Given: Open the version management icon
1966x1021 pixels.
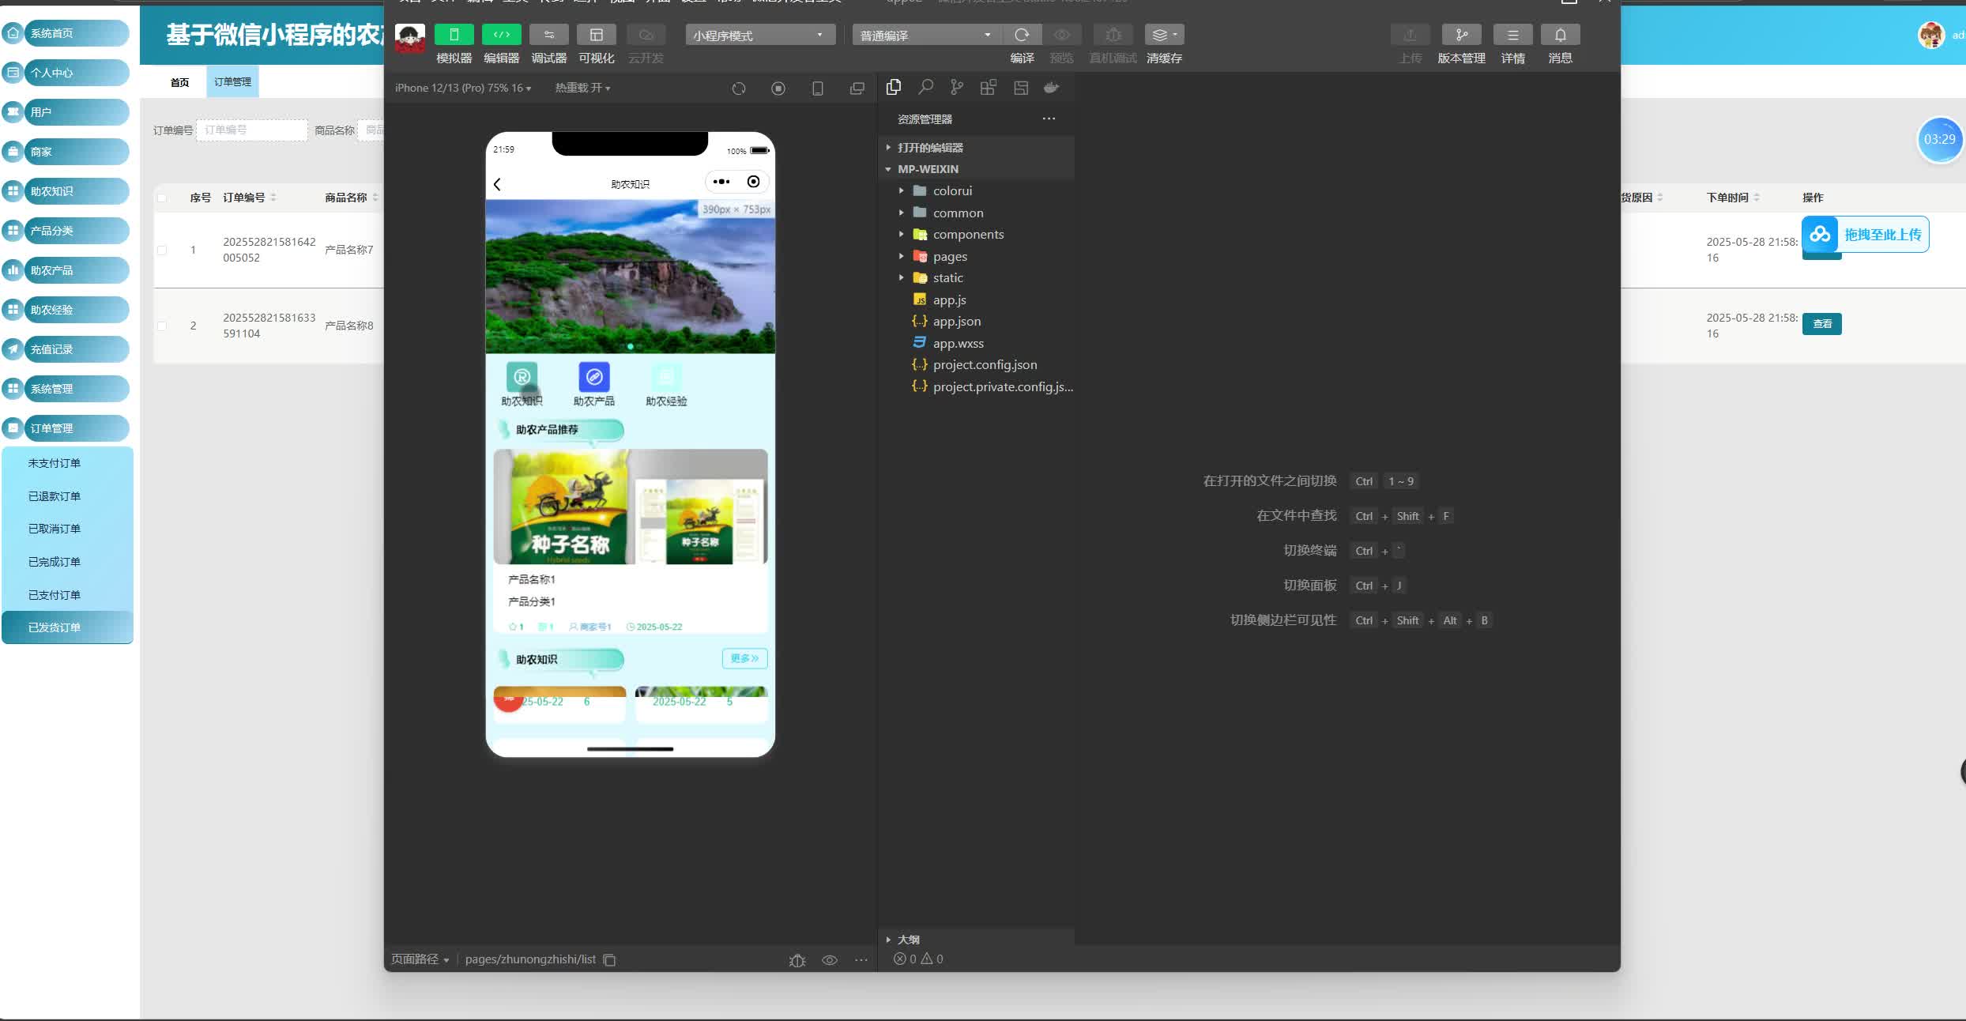Looking at the screenshot, I should point(1461,35).
